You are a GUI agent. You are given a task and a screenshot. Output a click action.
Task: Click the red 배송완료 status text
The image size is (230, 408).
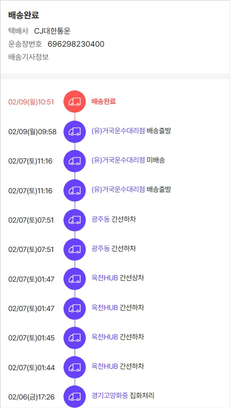pos(104,101)
